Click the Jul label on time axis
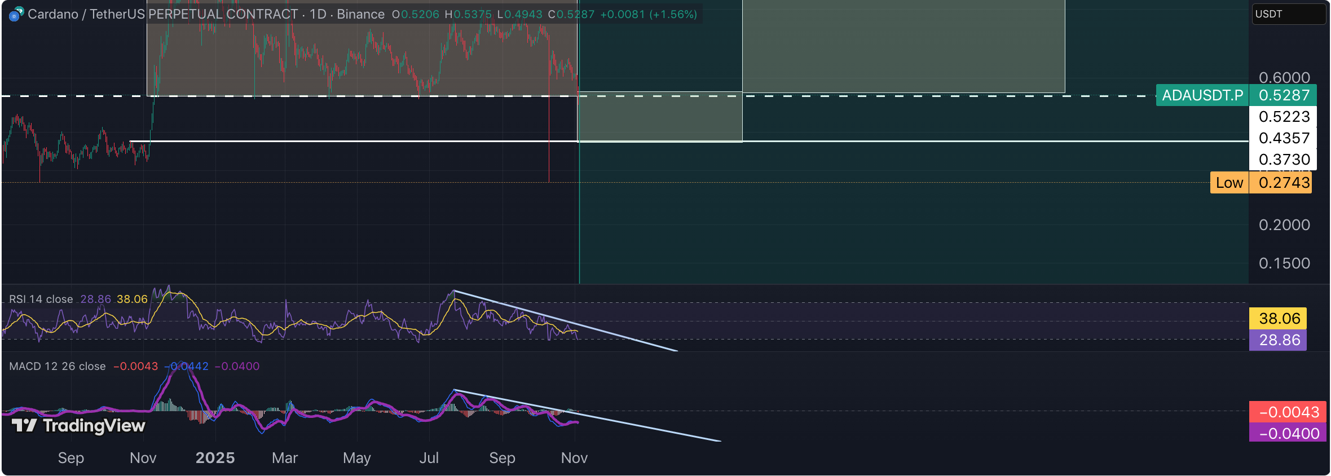Screen dimensions: 1331x476 (429, 458)
